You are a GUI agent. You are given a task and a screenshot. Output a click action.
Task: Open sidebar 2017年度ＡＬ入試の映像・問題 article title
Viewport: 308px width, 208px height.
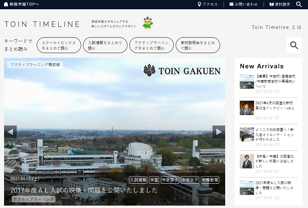pyautogui.click(x=275, y=187)
